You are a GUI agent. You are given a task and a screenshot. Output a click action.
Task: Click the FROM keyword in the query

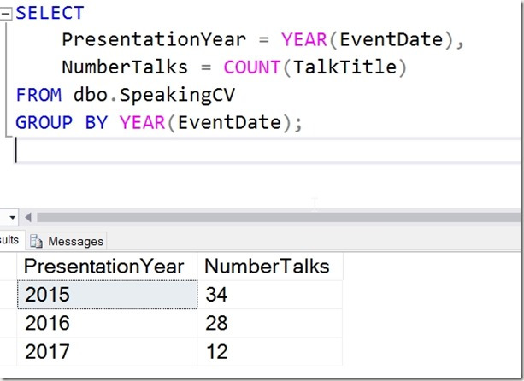coord(38,95)
